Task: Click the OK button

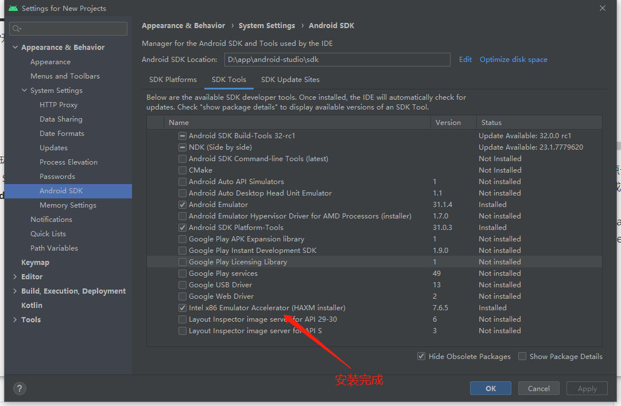Action: pyautogui.click(x=490, y=388)
